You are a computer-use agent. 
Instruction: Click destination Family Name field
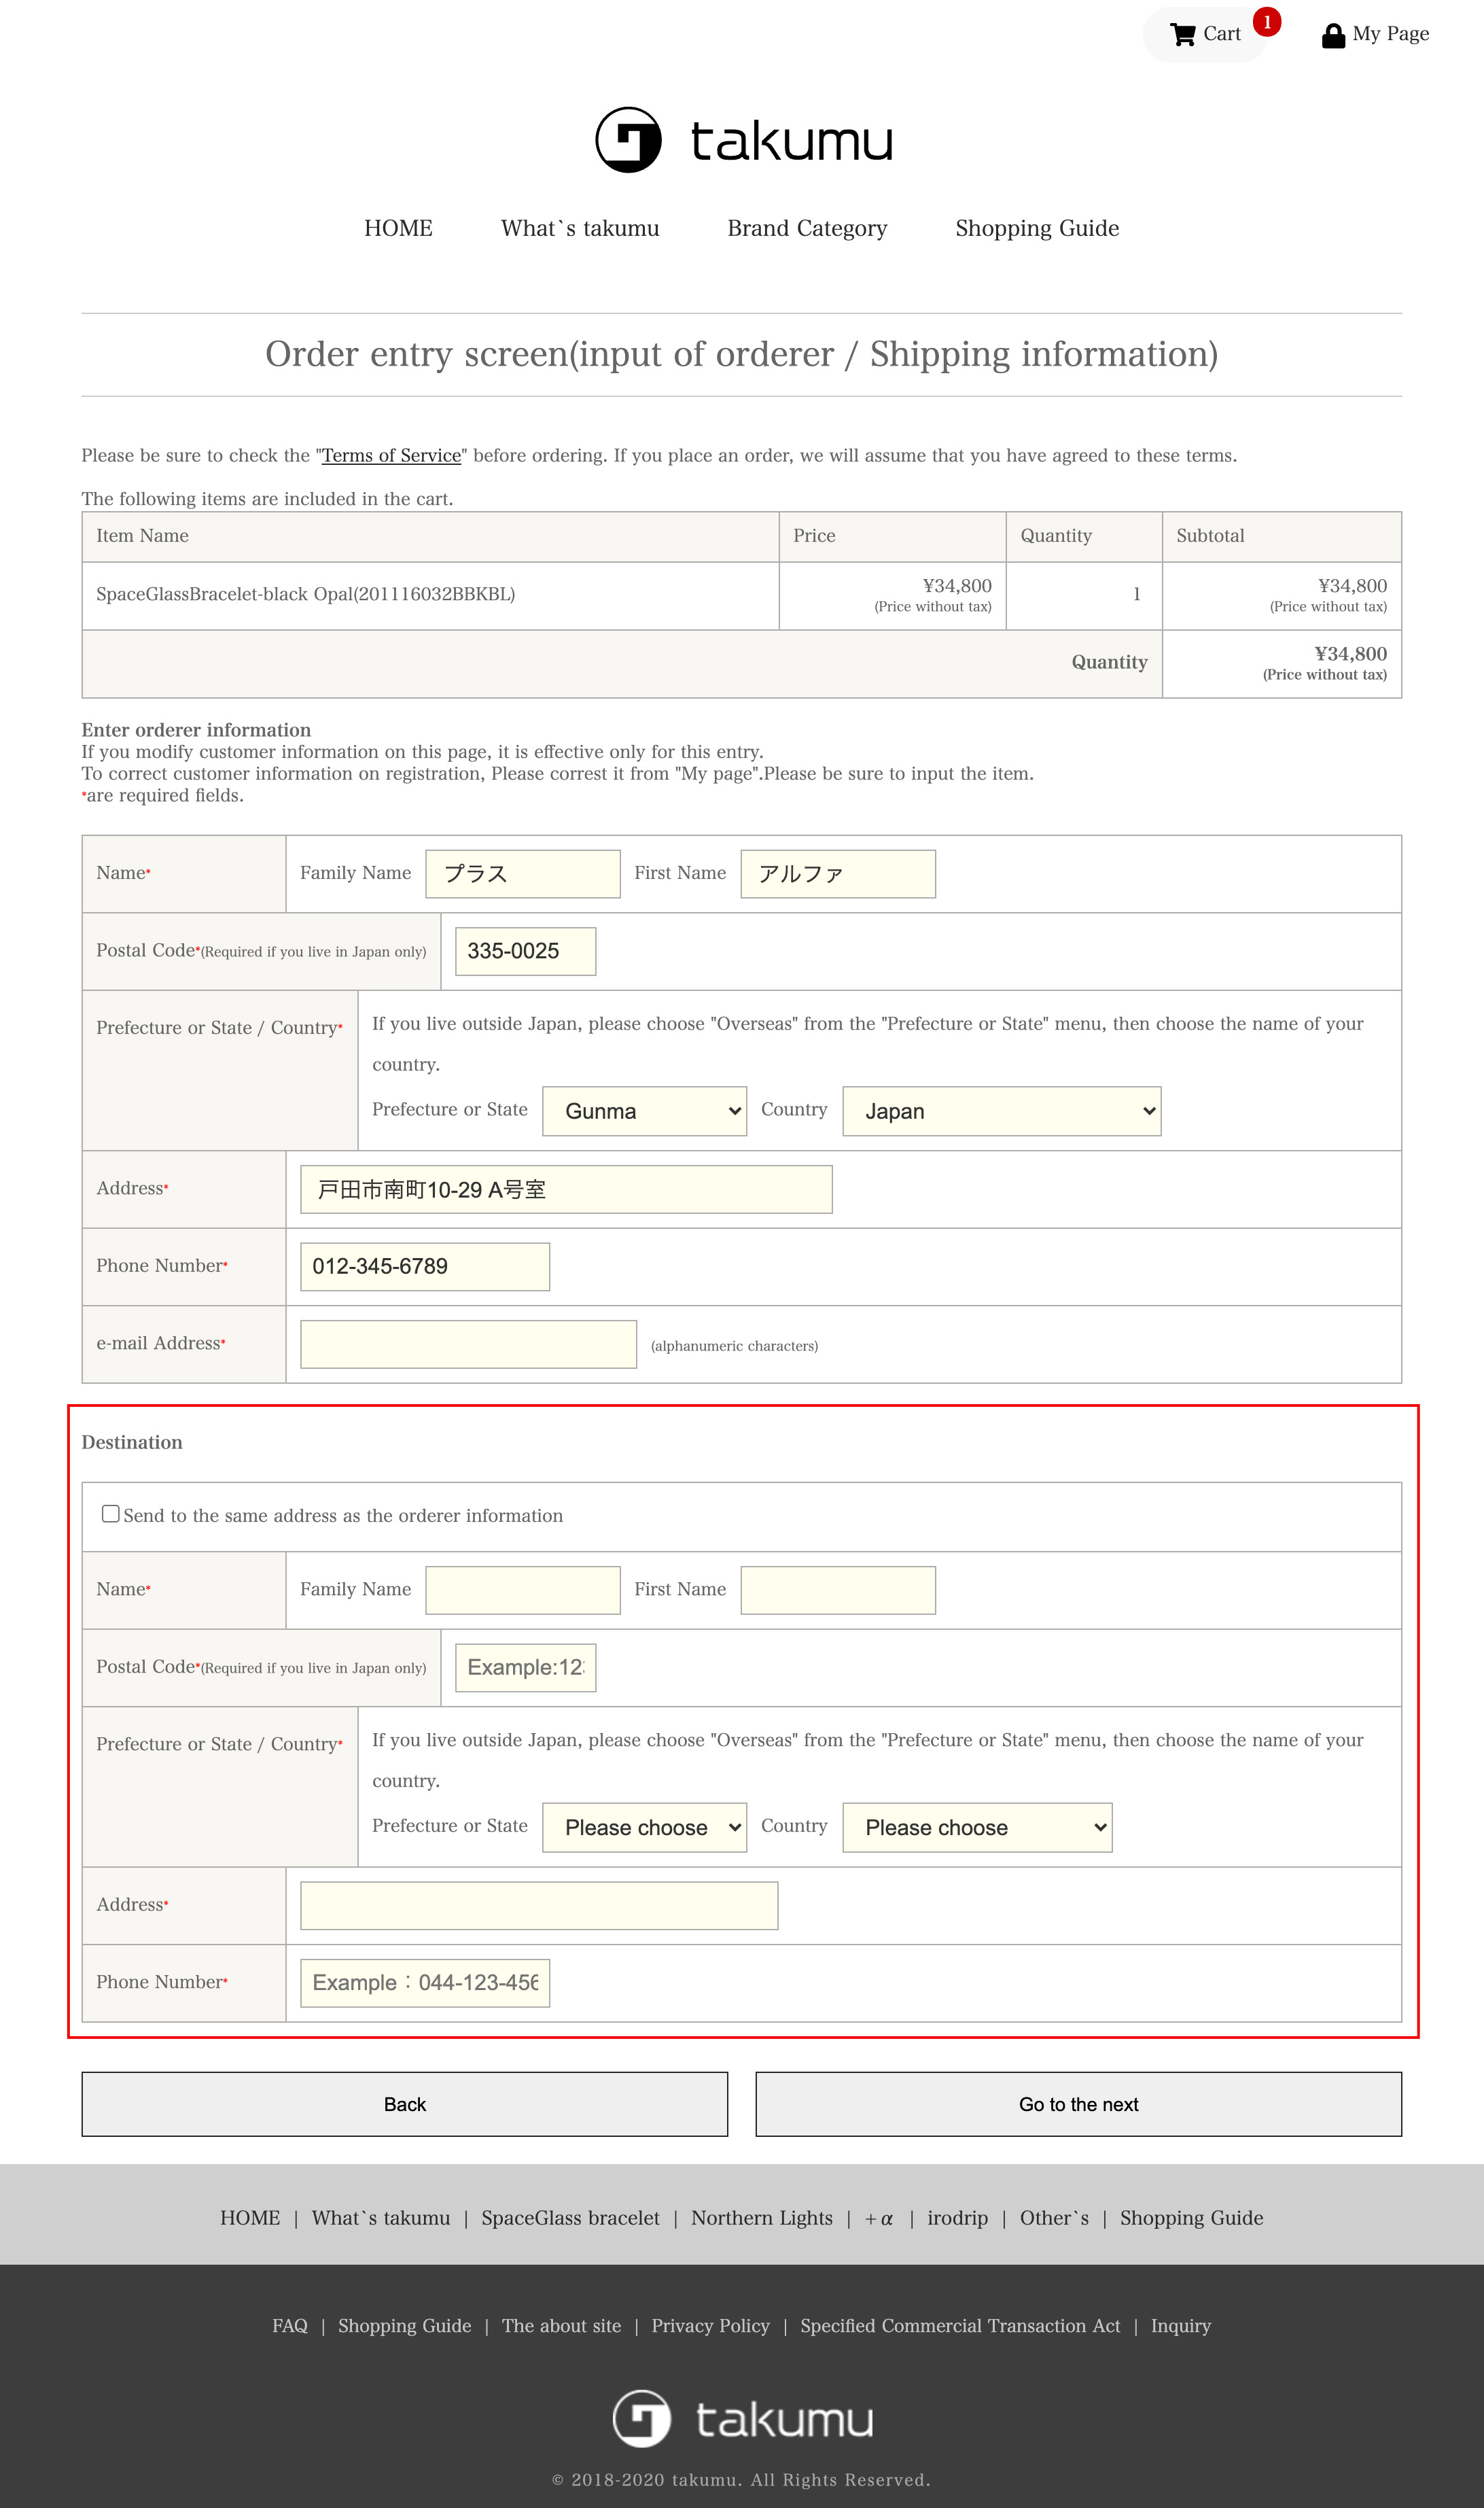pos(522,1590)
